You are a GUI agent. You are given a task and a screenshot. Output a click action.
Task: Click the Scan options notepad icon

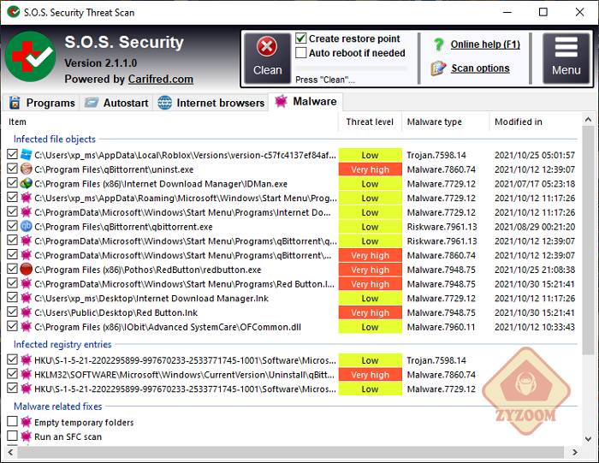[438, 68]
